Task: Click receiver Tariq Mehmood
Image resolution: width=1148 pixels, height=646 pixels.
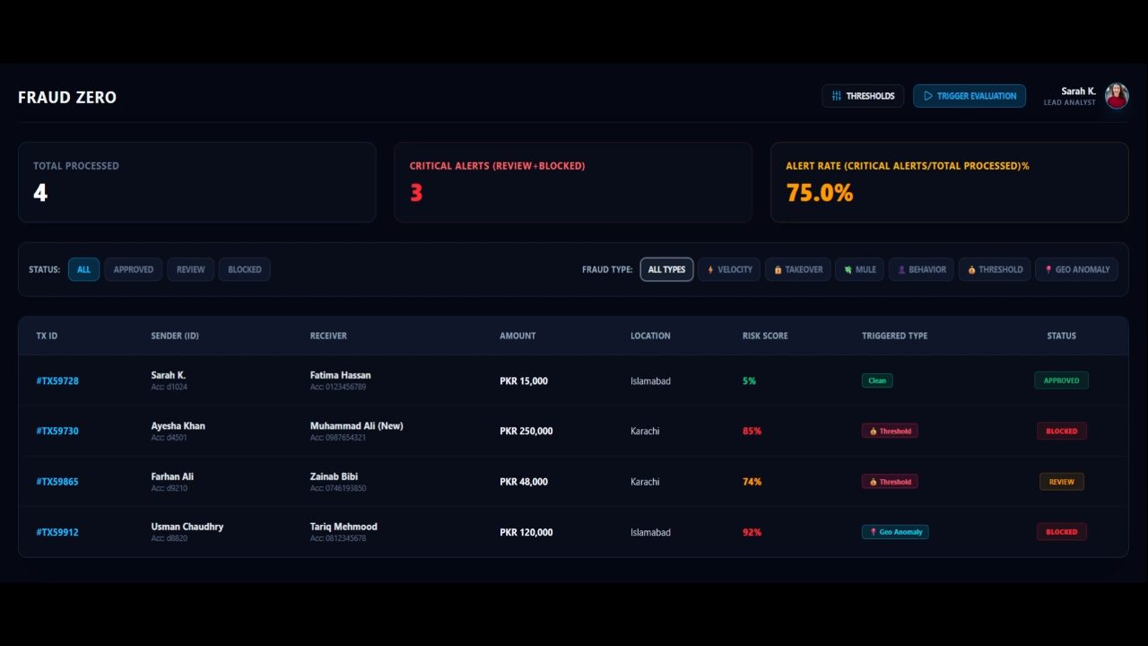Action: click(x=344, y=527)
